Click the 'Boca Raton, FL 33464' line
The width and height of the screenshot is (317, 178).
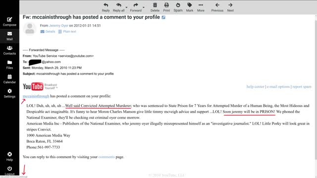pos(45,141)
